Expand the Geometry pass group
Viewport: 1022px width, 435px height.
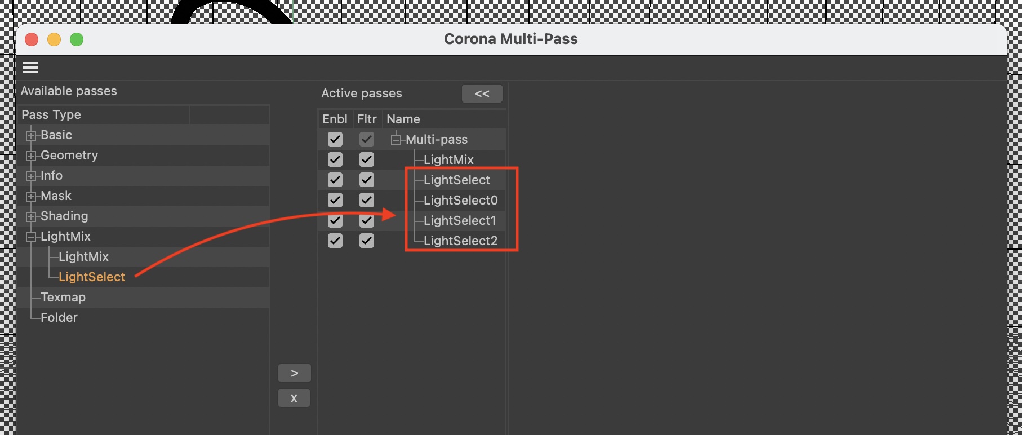coord(31,156)
